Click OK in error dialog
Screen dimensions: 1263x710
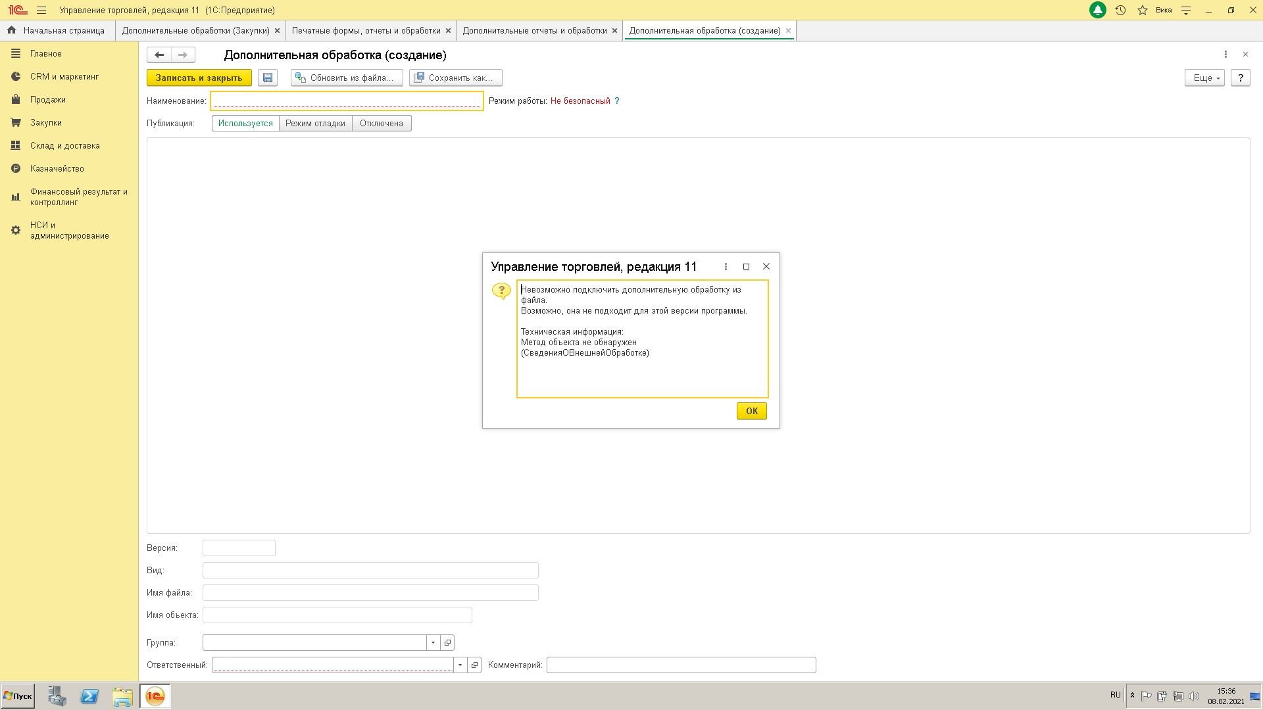(x=751, y=411)
